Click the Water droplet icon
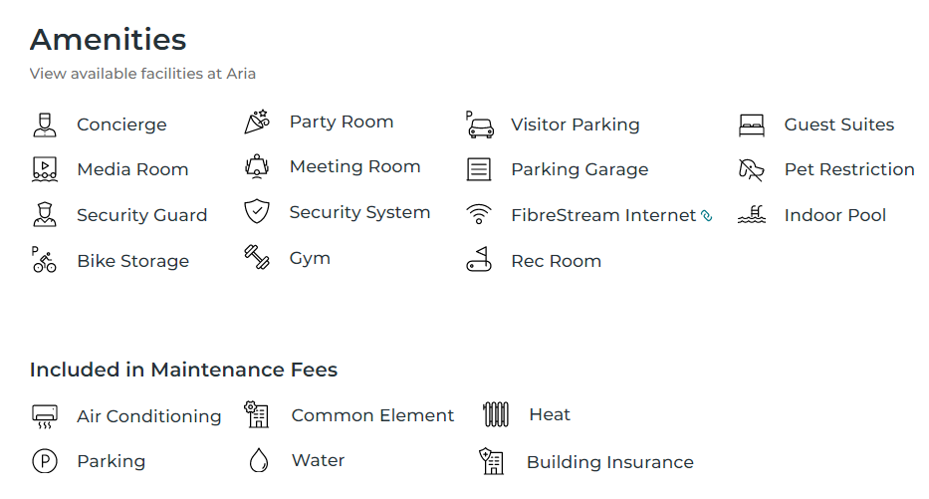Image resolution: width=929 pixels, height=499 pixels. [x=259, y=460]
